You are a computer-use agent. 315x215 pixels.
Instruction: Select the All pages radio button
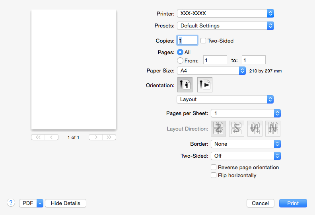180,52
